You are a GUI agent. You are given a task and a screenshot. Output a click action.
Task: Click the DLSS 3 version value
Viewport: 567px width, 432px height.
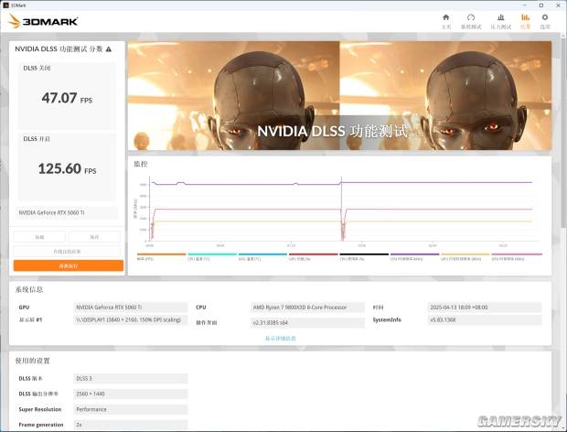tap(130, 378)
